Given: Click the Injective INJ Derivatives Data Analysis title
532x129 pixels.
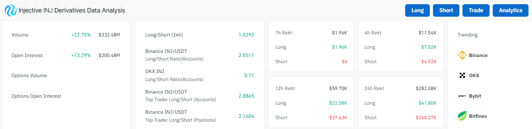Looking at the screenshot, I should tap(72, 10).
